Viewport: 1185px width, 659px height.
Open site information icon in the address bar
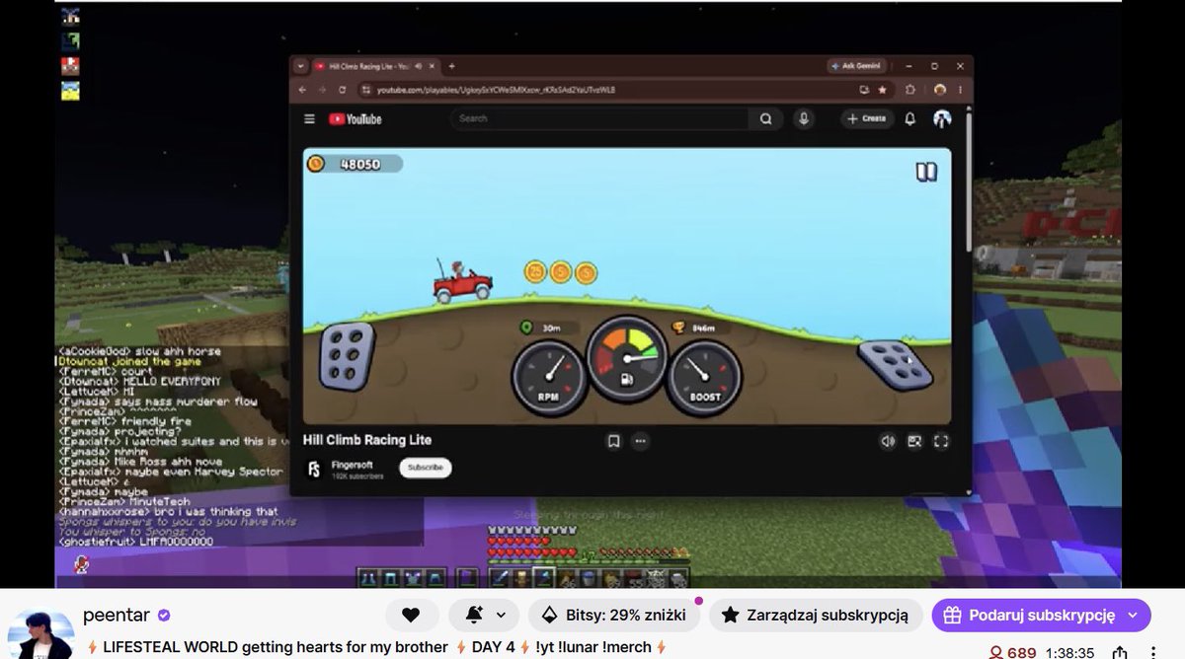(365, 89)
